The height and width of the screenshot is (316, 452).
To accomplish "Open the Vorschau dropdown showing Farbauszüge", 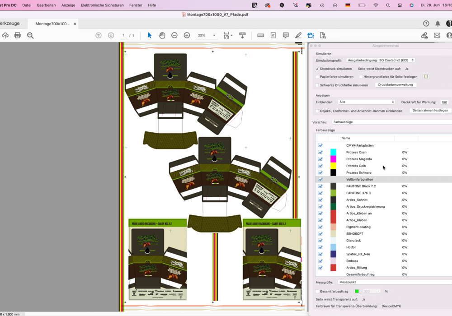I will (x=392, y=122).
